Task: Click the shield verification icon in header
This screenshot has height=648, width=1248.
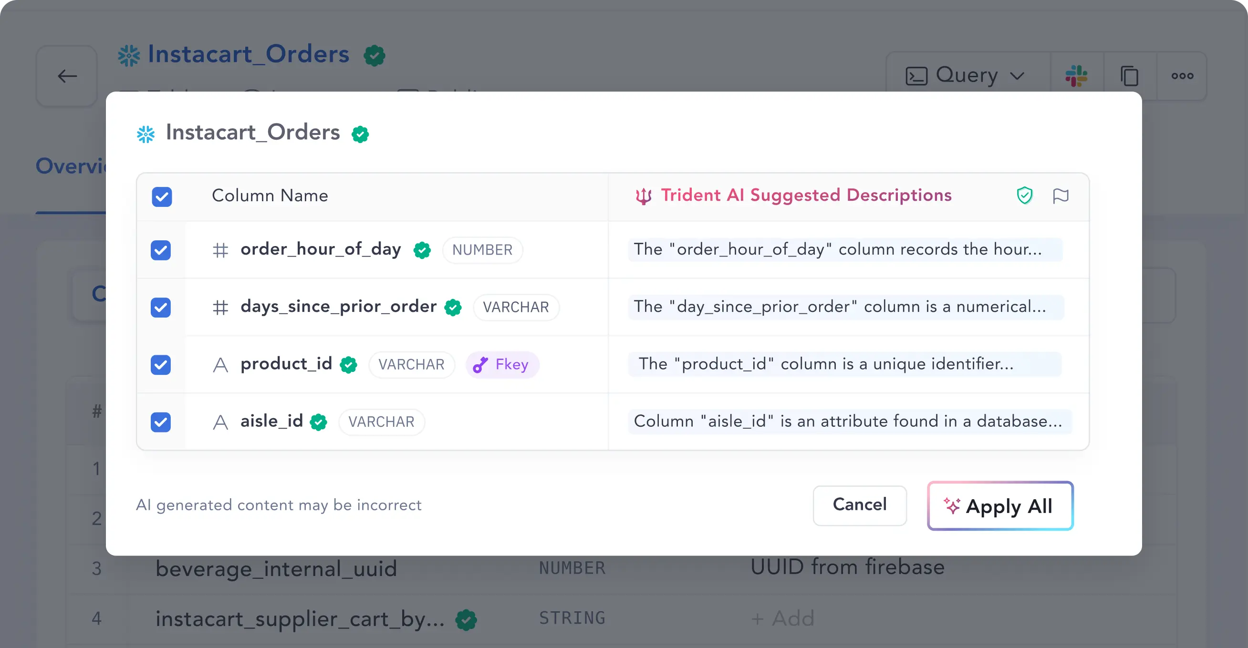Action: click(1024, 195)
